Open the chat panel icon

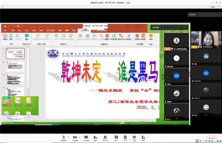(x=116, y=138)
